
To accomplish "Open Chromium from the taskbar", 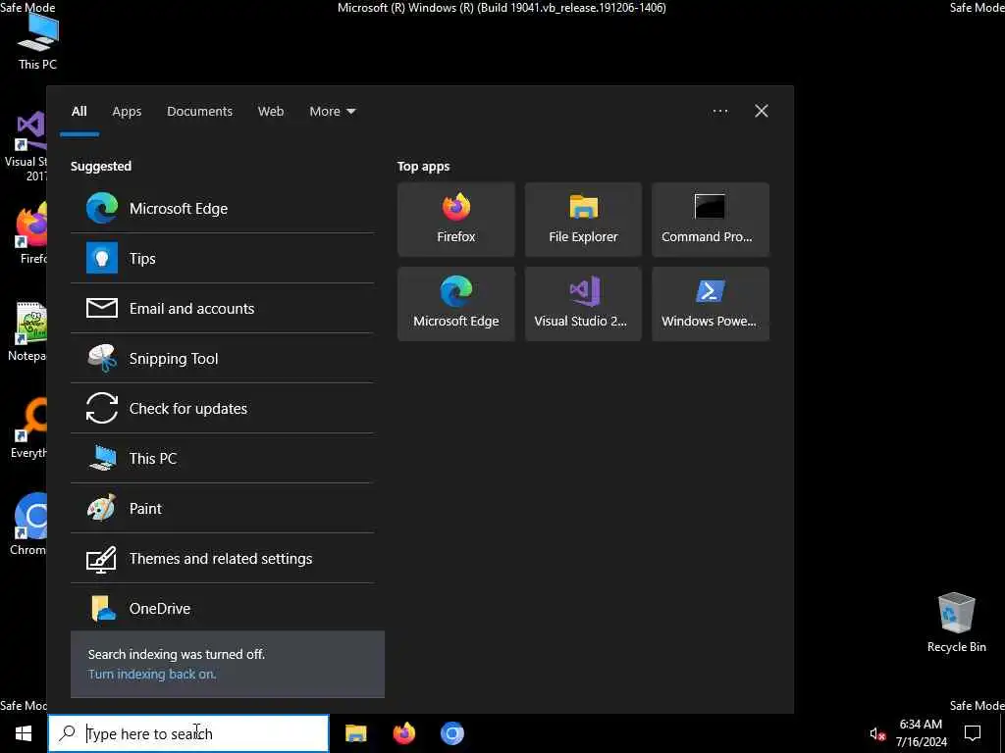I will coord(451,733).
